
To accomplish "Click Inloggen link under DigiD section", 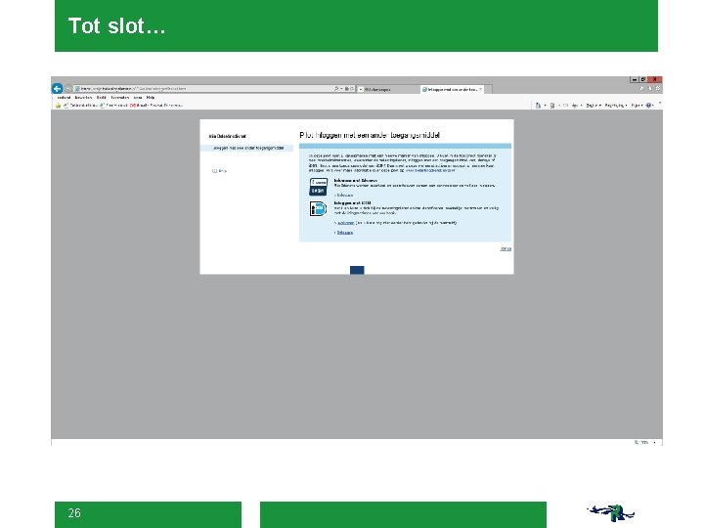I will (x=345, y=233).
